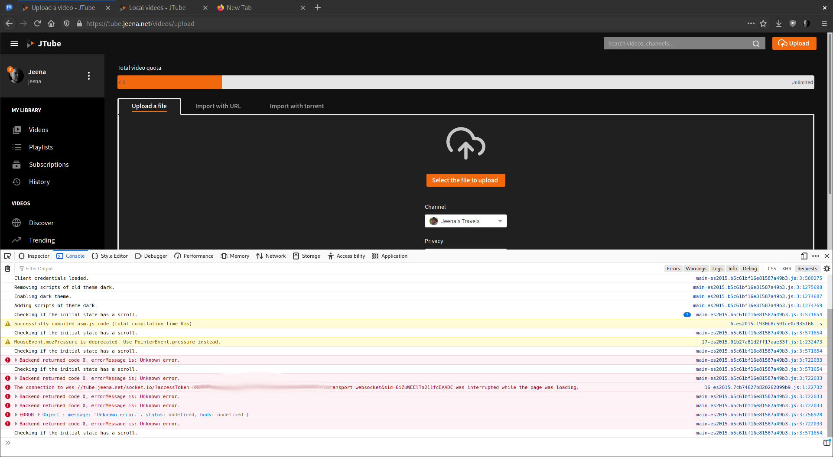Open the Trending videos page
833x457 pixels.
coord(42,240)
